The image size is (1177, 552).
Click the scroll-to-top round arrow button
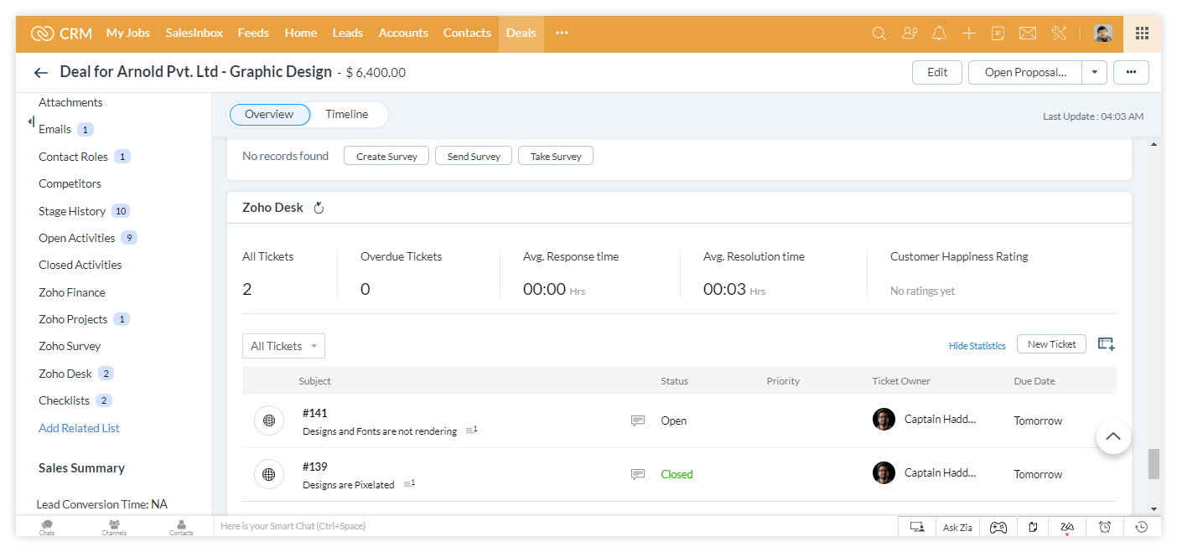1113,436
